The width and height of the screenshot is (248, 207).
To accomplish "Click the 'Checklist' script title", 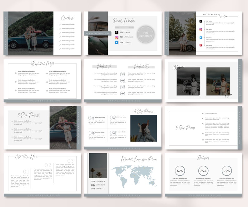I will [x=67, y=18].
